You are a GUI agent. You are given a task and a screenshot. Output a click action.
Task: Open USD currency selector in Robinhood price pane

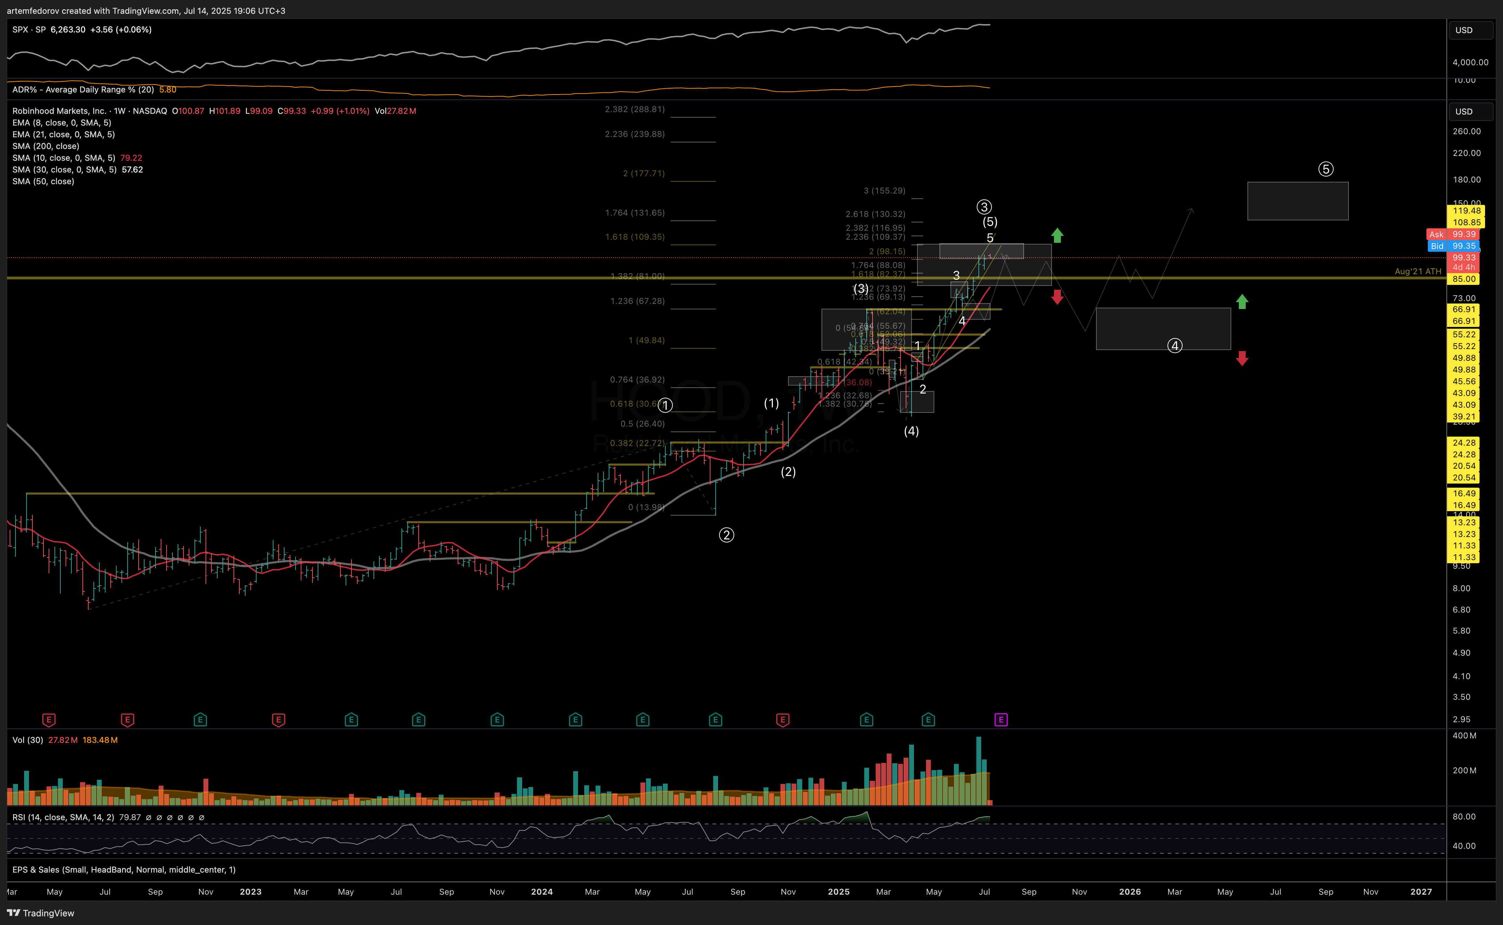click(x=1471, y=111)
